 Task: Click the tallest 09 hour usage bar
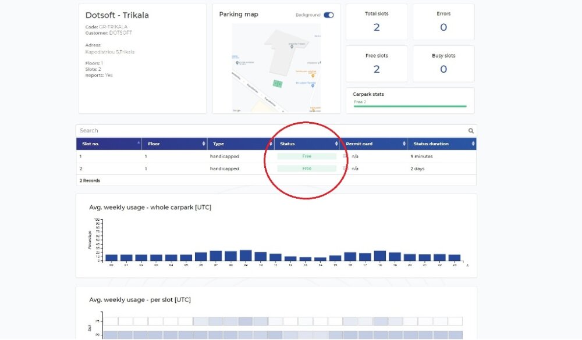pos(246,256)
